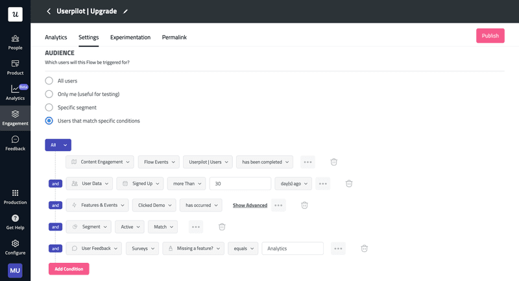The width and height of the screenshot is (519, 281).
Task: Click the pencil icon to rename flow
Action: [126, 12]
